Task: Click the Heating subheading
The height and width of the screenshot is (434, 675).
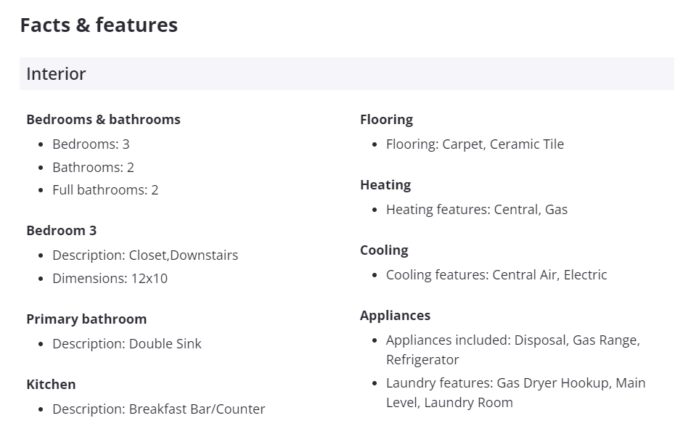Action: (385, 185)
